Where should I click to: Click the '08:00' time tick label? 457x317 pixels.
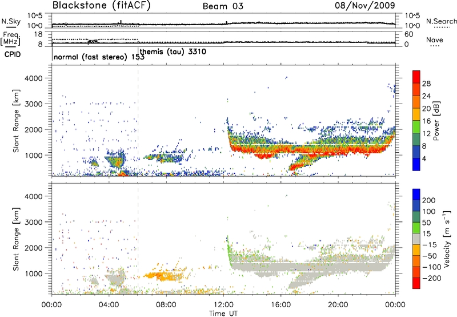(x=166, y=305)
